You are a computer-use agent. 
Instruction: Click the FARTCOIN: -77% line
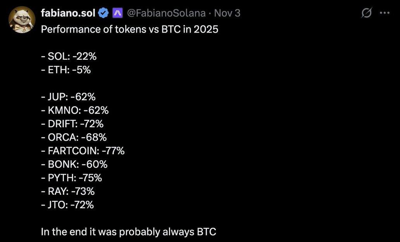(83, 151)
